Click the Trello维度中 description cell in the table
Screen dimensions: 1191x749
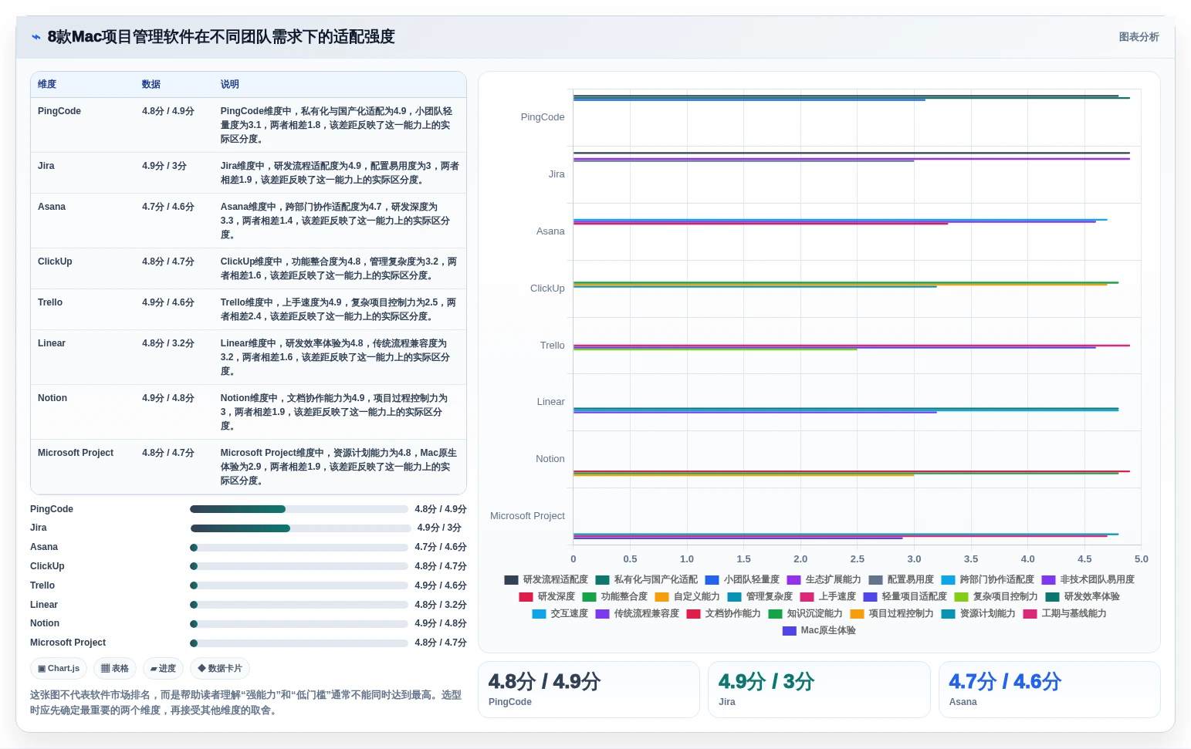[x=339, y=309]
